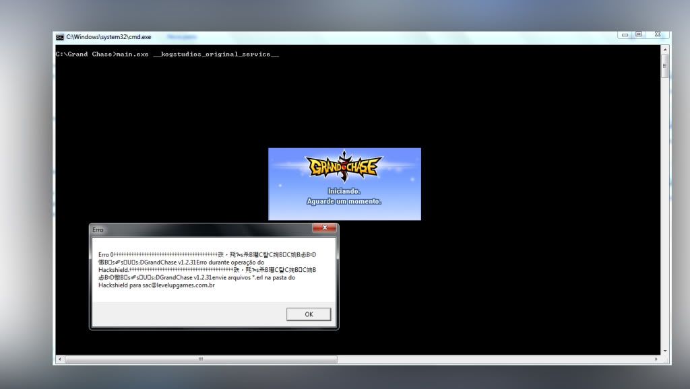
Task: Click the horizontal scrollbar thumb in console
Action: tap(199, 359)
